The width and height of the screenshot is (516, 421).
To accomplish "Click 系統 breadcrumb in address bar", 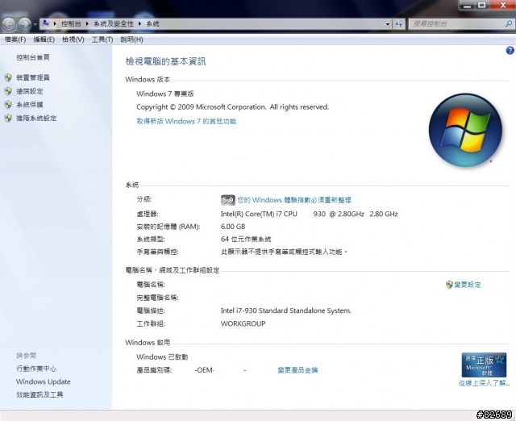I will coord(152,23).
